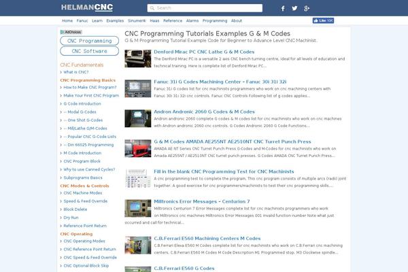Image resolution: width=408 pixels, height=272 pixels.
Task: Open the Examples menu item
Action: tap(115, 20)
